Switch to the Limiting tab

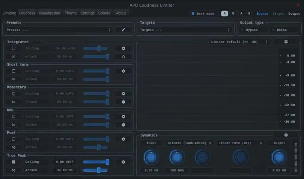pyautogui.click(x=9, y=13)
